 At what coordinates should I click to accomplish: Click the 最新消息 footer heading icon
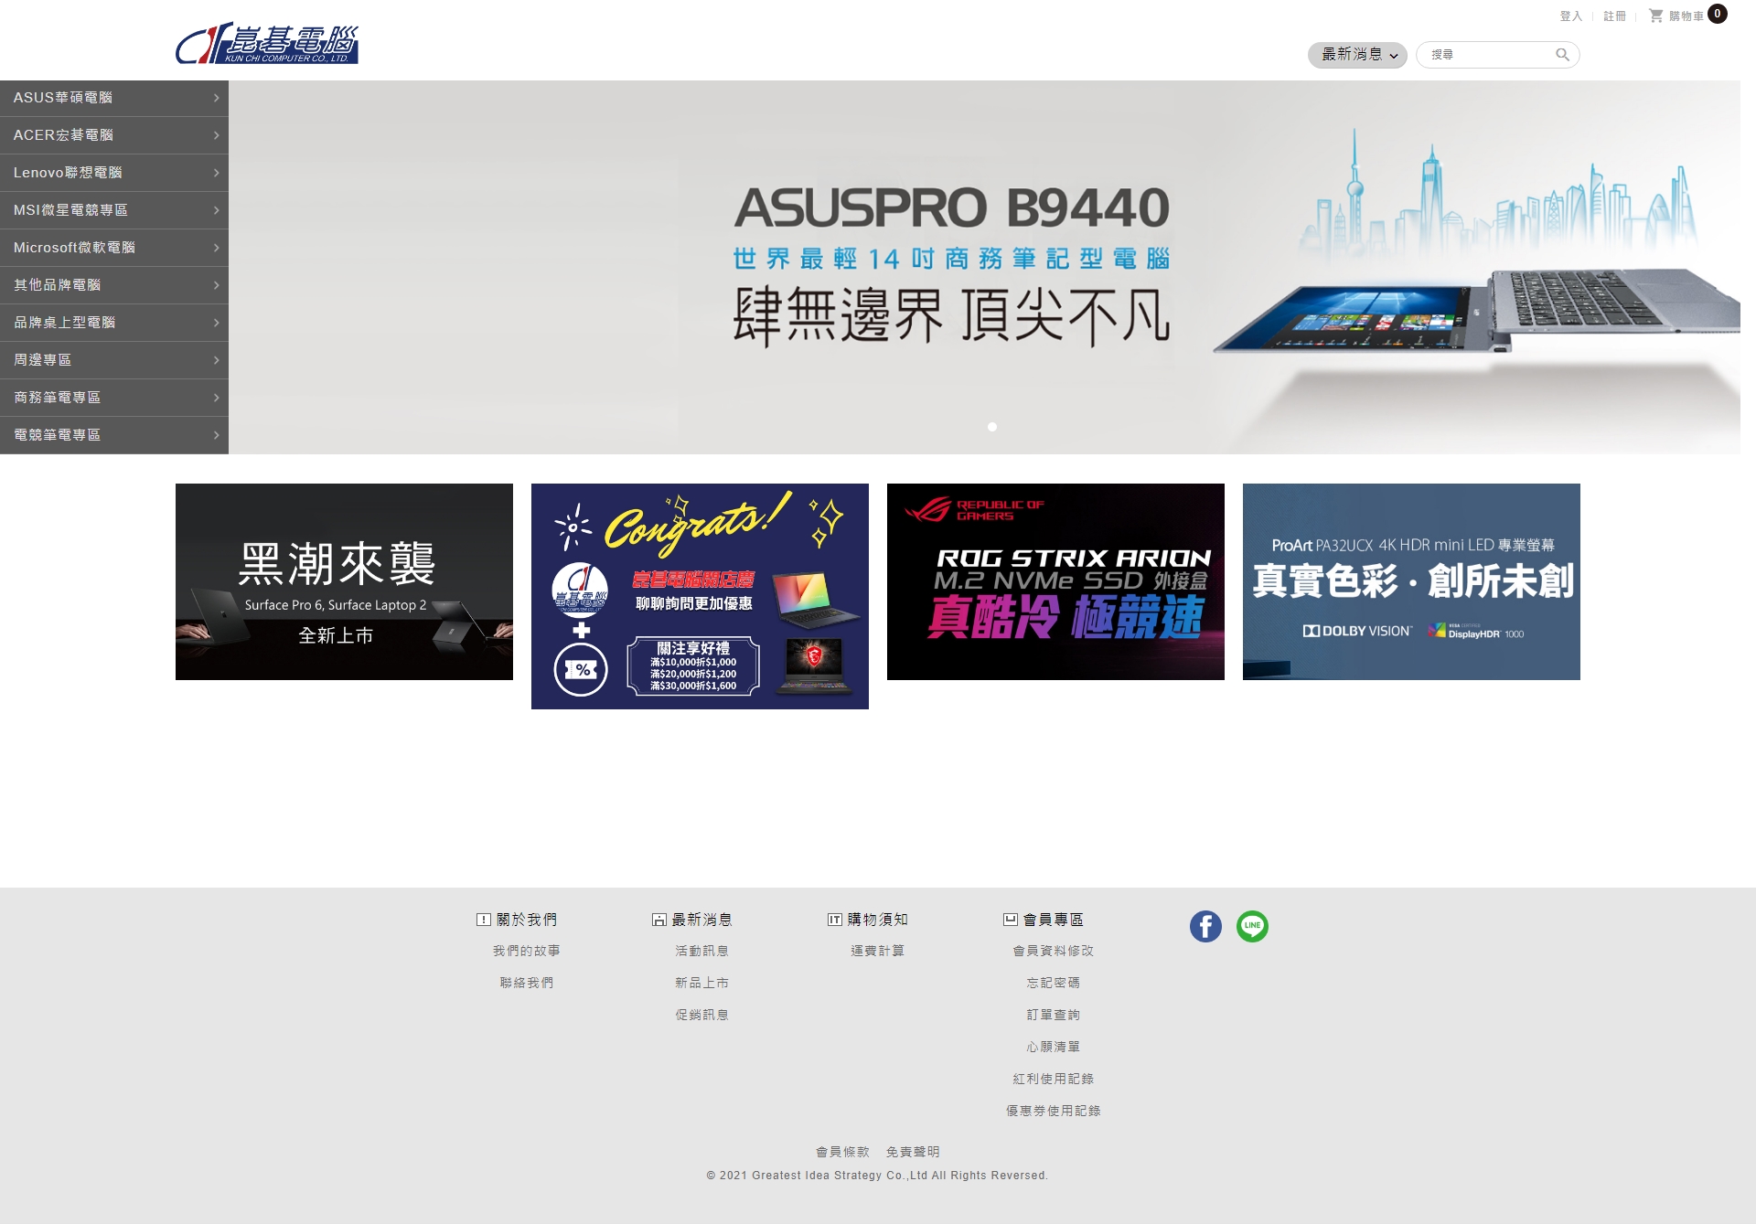point(659,920)
